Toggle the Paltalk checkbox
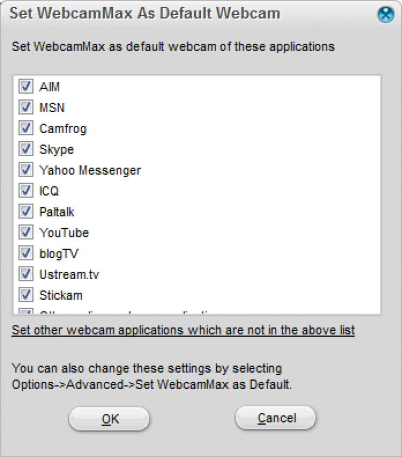402x457 pixels. point(26,212)
